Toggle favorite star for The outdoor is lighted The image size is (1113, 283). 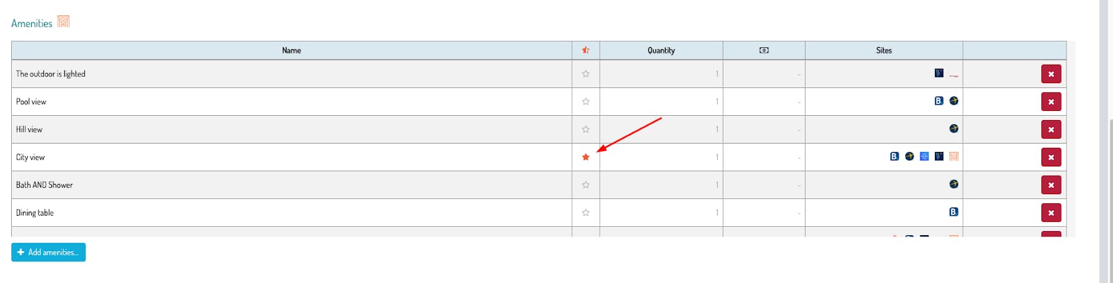point(586,74)
